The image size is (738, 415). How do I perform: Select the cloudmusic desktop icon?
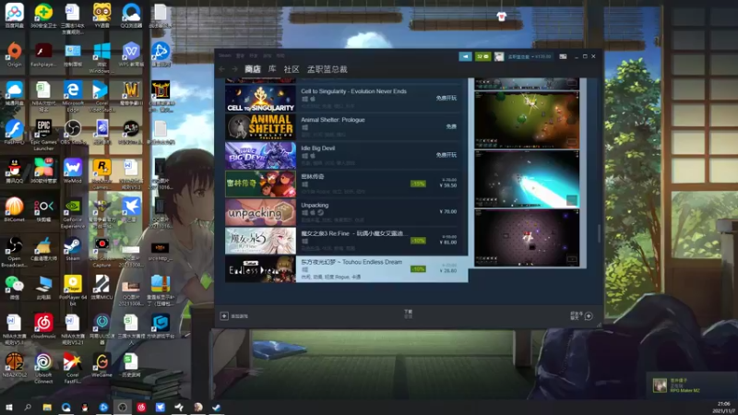pyautogui.click(x=43, y=326)
